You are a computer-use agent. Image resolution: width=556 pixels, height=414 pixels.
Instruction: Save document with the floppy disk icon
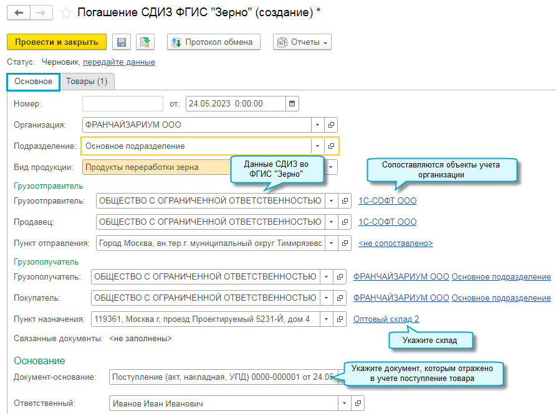click(122, 42)
